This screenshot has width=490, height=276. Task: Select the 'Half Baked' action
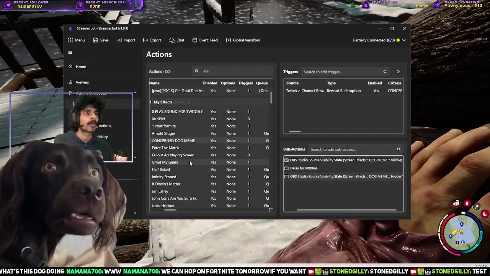click(210, 169)
